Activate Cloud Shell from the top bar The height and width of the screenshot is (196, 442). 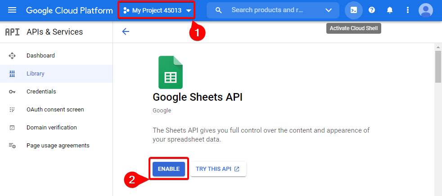[354, 10]
